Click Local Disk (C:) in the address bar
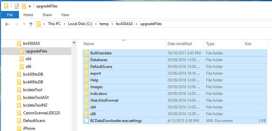272x131 pixels. [80, 24]
